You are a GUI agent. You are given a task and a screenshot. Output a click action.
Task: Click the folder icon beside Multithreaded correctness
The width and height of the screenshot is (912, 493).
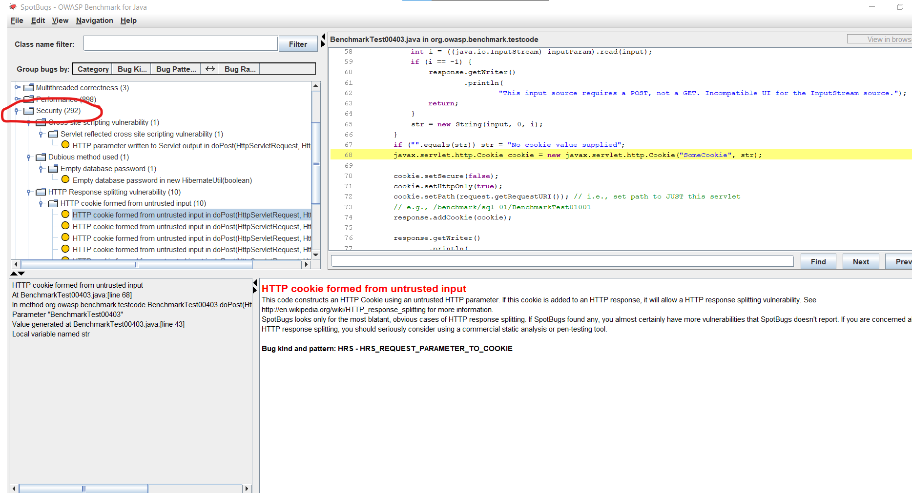(x=29, y=87)
